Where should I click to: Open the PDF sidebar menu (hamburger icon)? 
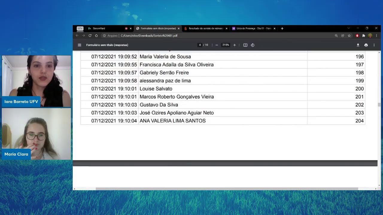79,45
